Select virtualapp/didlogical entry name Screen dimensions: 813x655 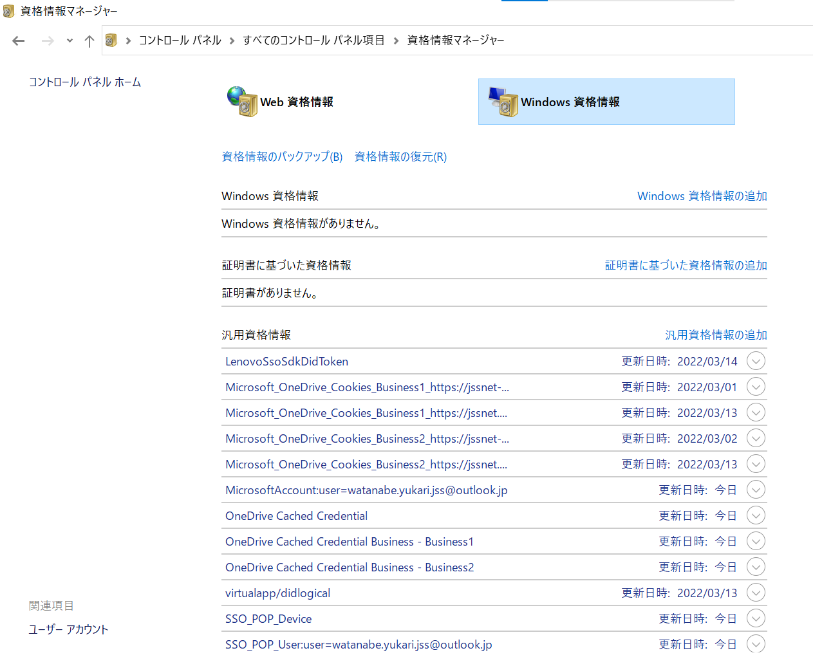(x=278, y=593)
